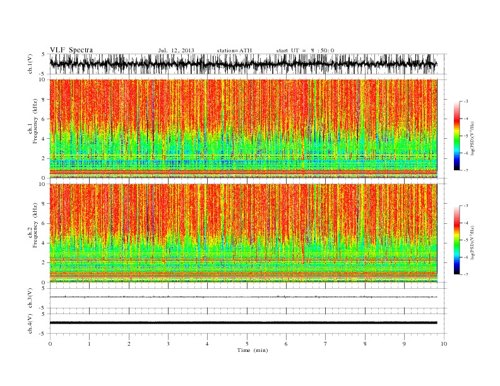Click the ch.2 spectrogram color scale bar
The height and width of the screenshot is (386, 500).
[456, 240]
